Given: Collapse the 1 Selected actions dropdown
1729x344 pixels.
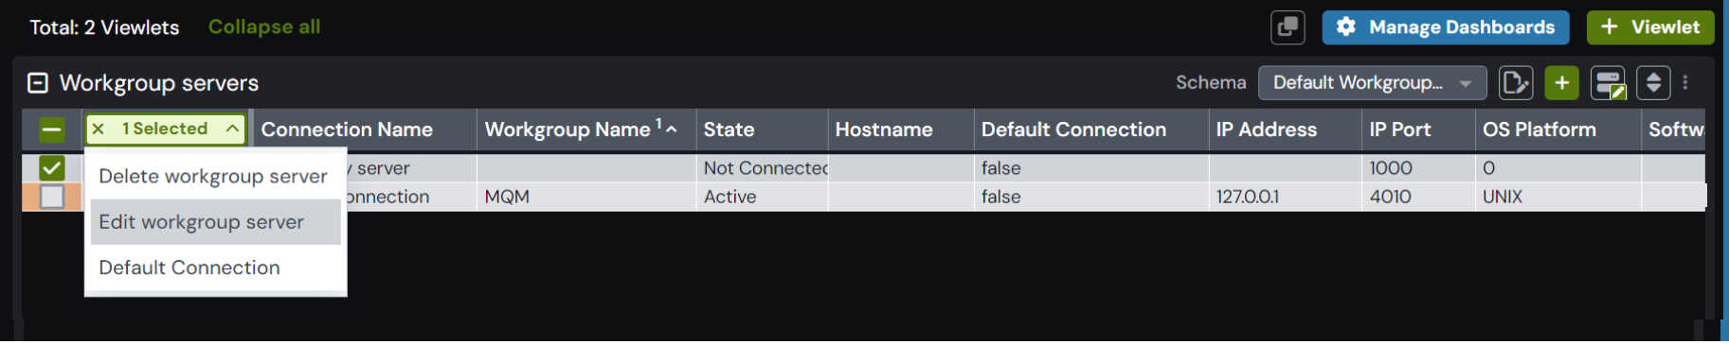Looking at the screenshot, I should coord(232,129).
